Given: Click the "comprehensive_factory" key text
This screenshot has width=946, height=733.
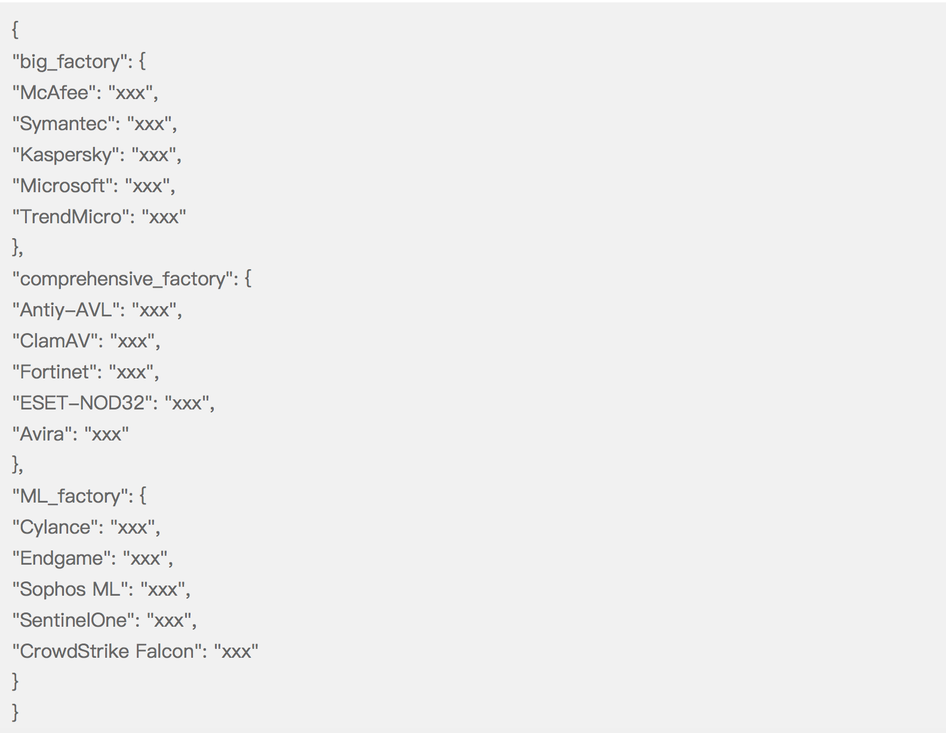Looking at the screenshot, I should pos(122,279).
